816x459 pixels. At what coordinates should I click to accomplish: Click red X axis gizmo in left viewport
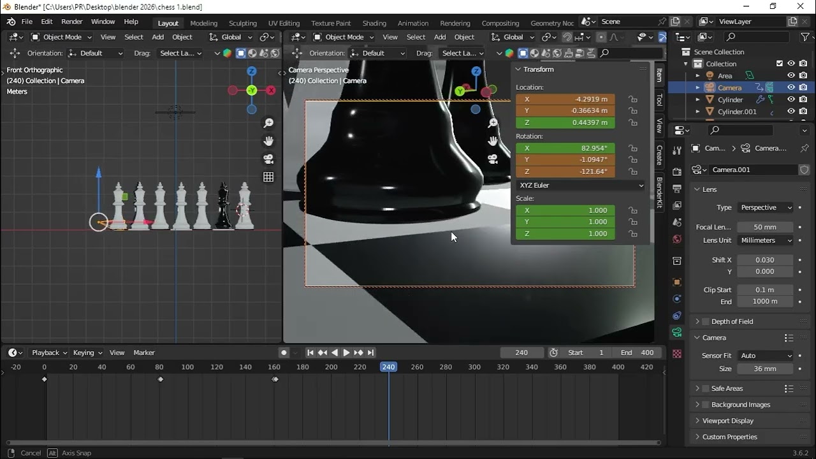click(271, 91)
